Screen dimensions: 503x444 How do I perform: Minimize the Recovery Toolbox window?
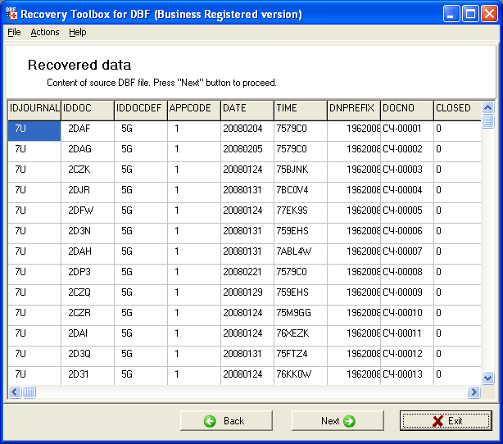(x=452, y=14)
